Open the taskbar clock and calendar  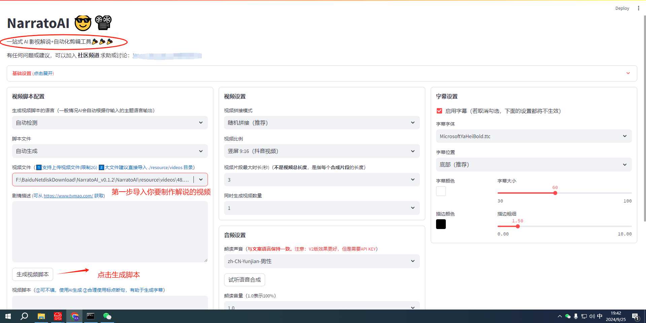(x=616, y=316)
